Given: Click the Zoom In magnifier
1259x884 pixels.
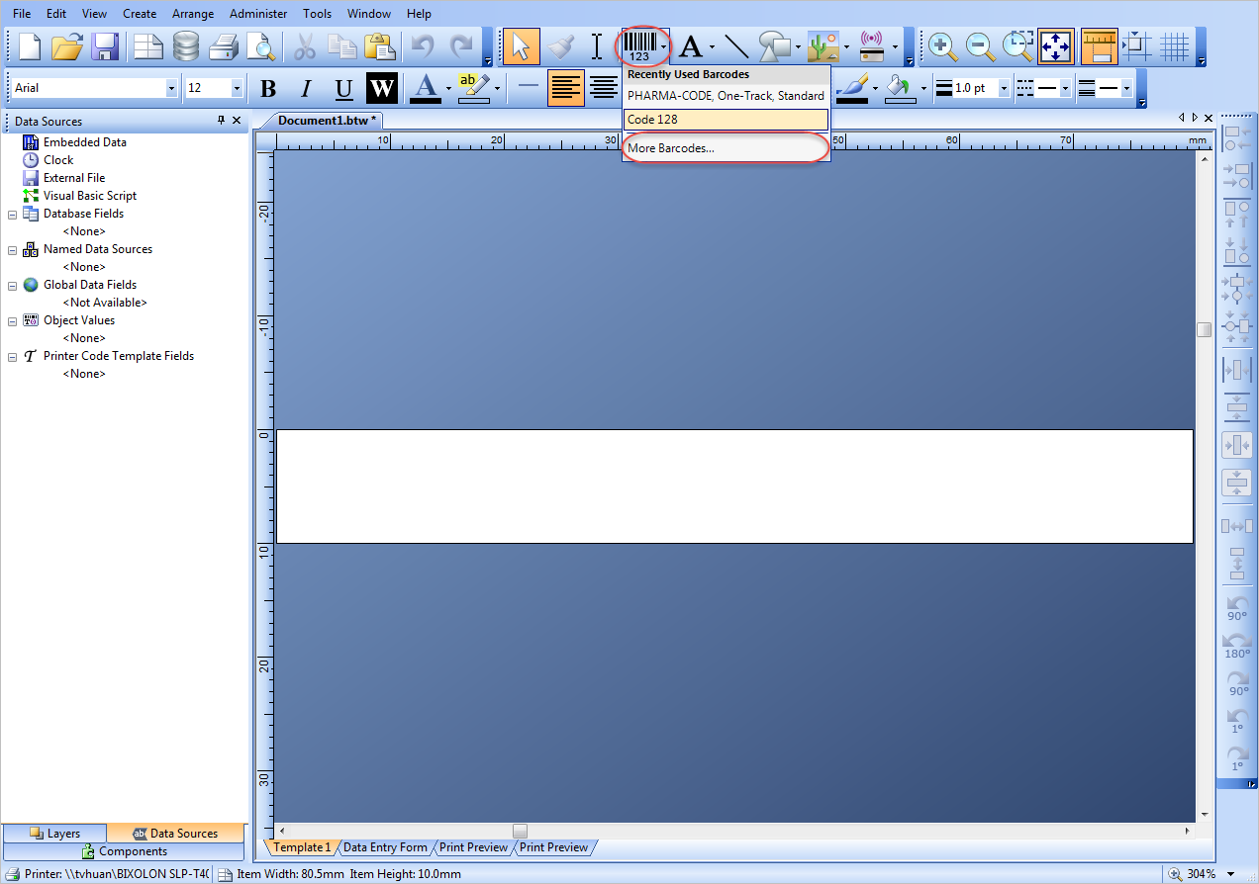Looking at the screenshot, I should coord(941,46).
